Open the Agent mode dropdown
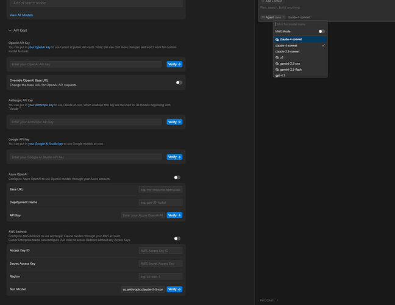 (x=273, y=17)
